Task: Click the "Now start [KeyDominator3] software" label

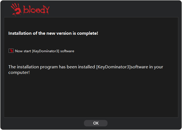Action: click(x=44, y=51)
